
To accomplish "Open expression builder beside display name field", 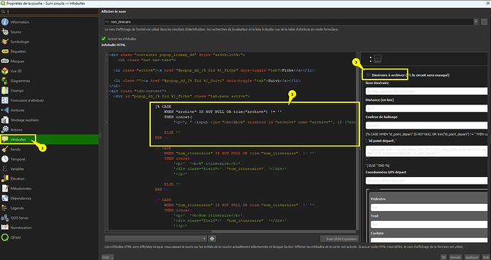I will (x=484, y=22).
